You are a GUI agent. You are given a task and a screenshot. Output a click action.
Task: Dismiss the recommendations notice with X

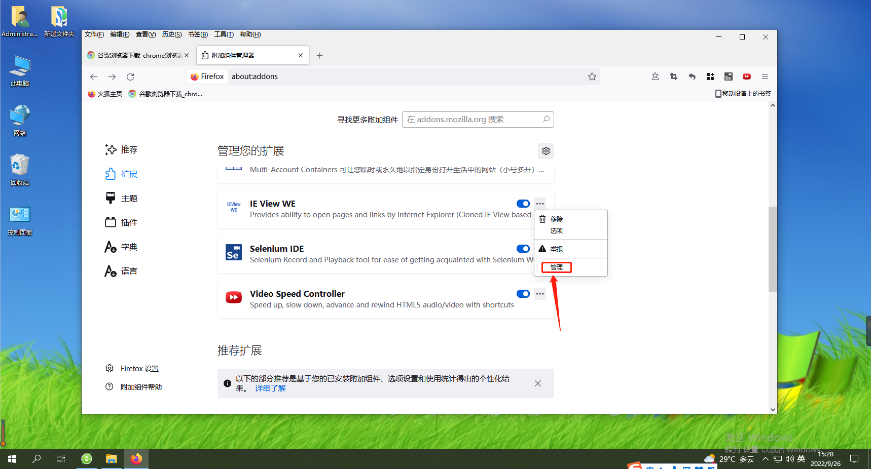pos(538,383)
